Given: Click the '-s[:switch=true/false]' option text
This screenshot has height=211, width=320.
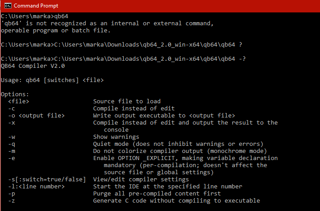Looking at the screenshot, I should tap(47, 180).
